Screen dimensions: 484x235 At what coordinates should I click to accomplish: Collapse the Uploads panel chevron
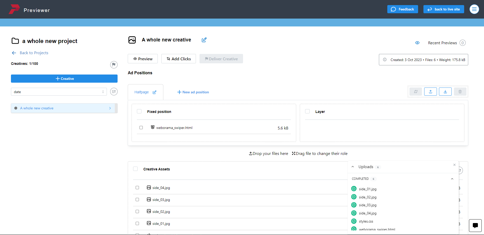pos(353,167)
